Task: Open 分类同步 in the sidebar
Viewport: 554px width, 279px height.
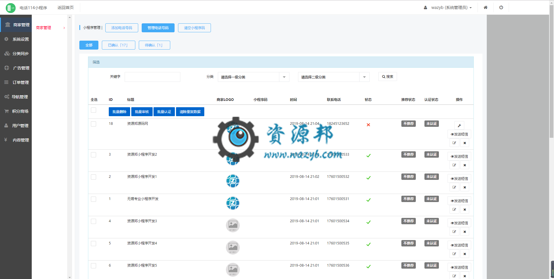Action: [x=16, y=54]
